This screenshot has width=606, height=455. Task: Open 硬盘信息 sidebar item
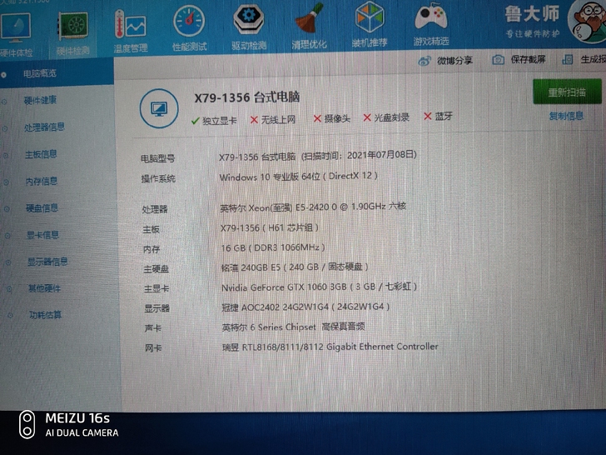tap(42, 207)
